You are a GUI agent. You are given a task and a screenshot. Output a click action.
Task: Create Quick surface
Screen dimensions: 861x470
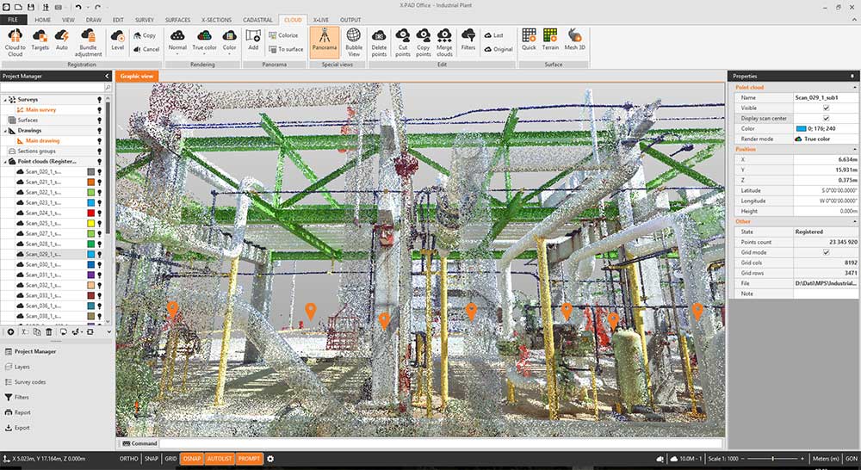click(x=529, y=40)
